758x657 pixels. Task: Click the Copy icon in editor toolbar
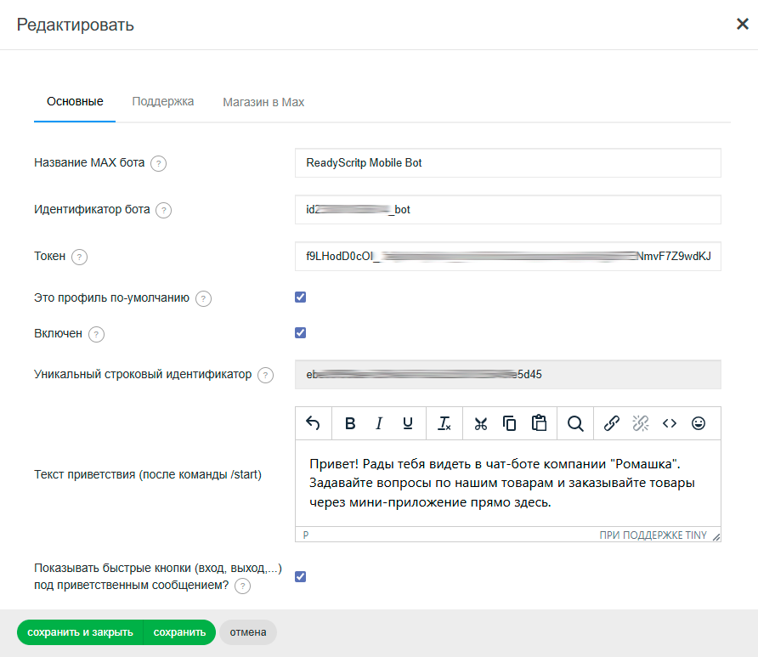pos(510,423)
